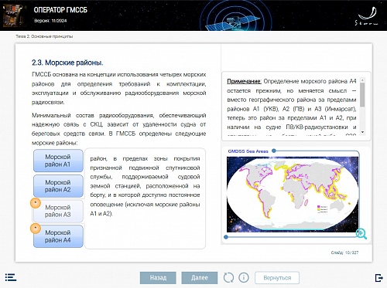Click the Версия 11/2024 label
Image resolution: width=387 pixels, height=288 pixels.
(x=50, y=21)
